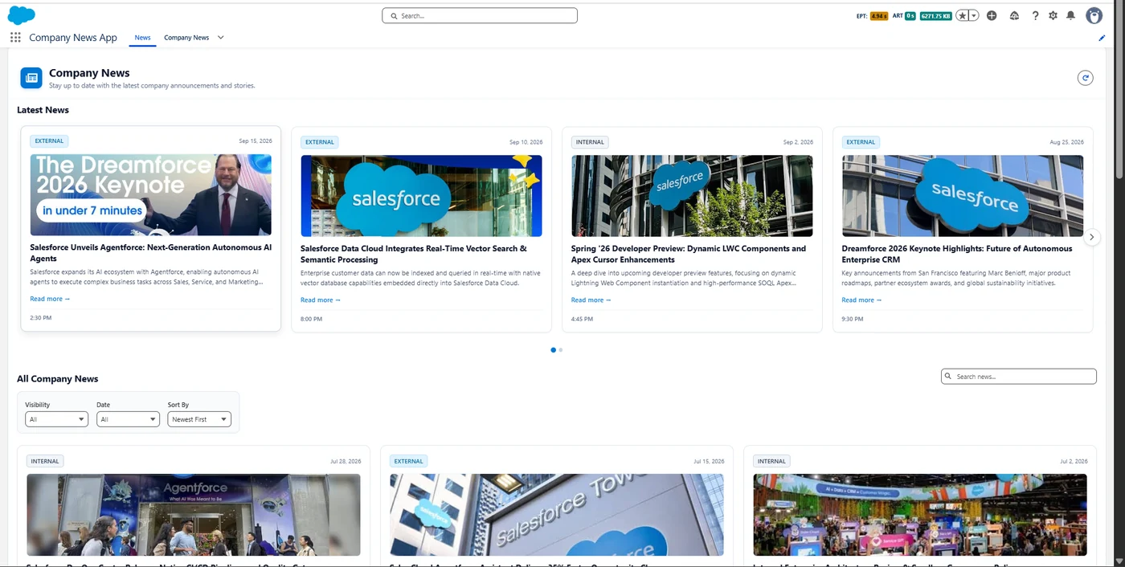Open the Jul 2 conference hall image
Screen dimensions: 1125x567
(x=920, y=514)
